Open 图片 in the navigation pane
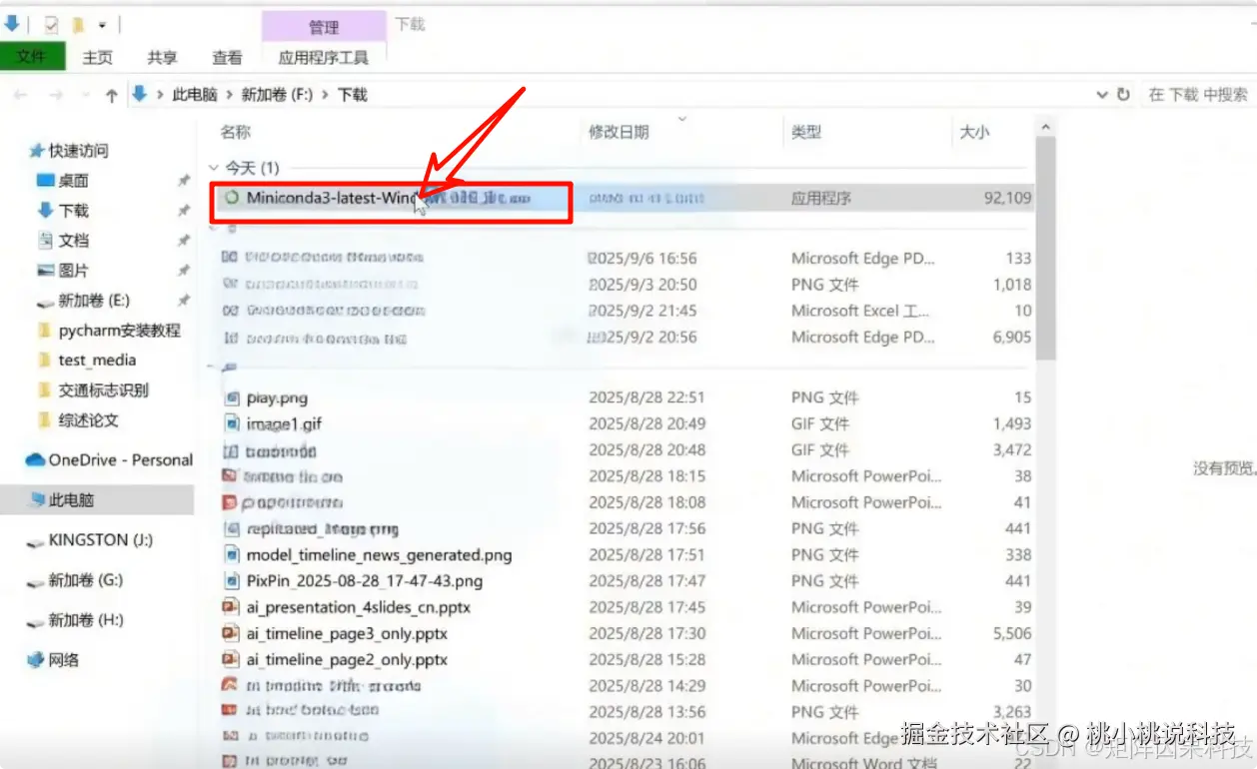Screen dimensions: 1257x769 [73, 270]
